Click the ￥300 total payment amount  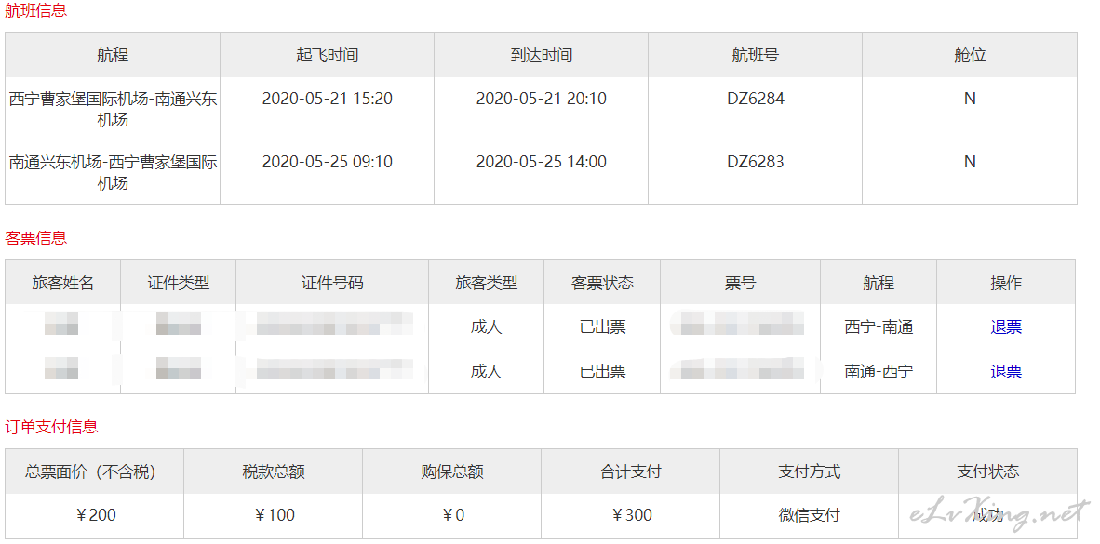631,515
